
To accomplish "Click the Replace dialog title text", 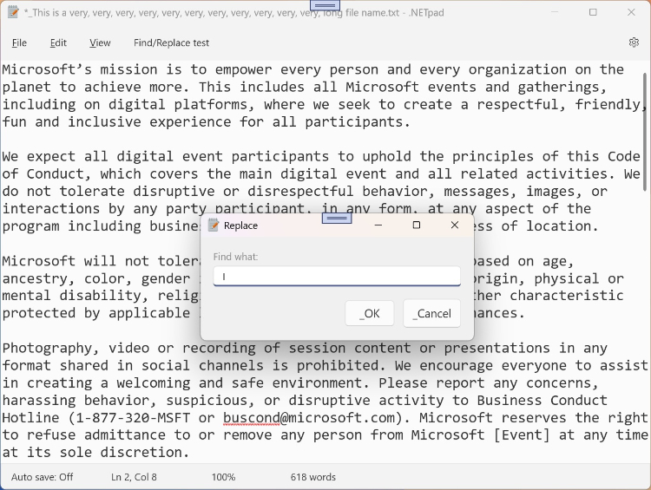I will [x=240, y=225].
